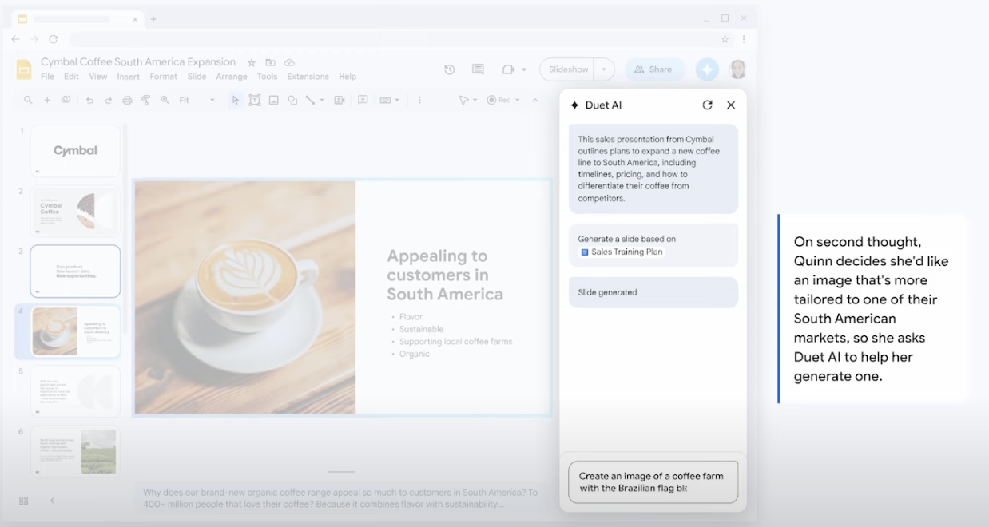Open the Help menu
The height and width of the screenshot is (527, 989).
tap(348, 77)
